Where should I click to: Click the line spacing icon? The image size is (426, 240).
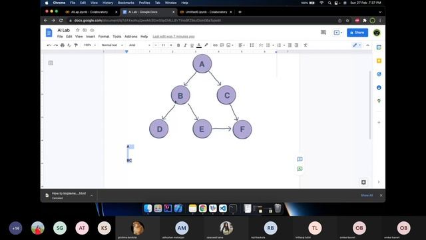[252, 45]
